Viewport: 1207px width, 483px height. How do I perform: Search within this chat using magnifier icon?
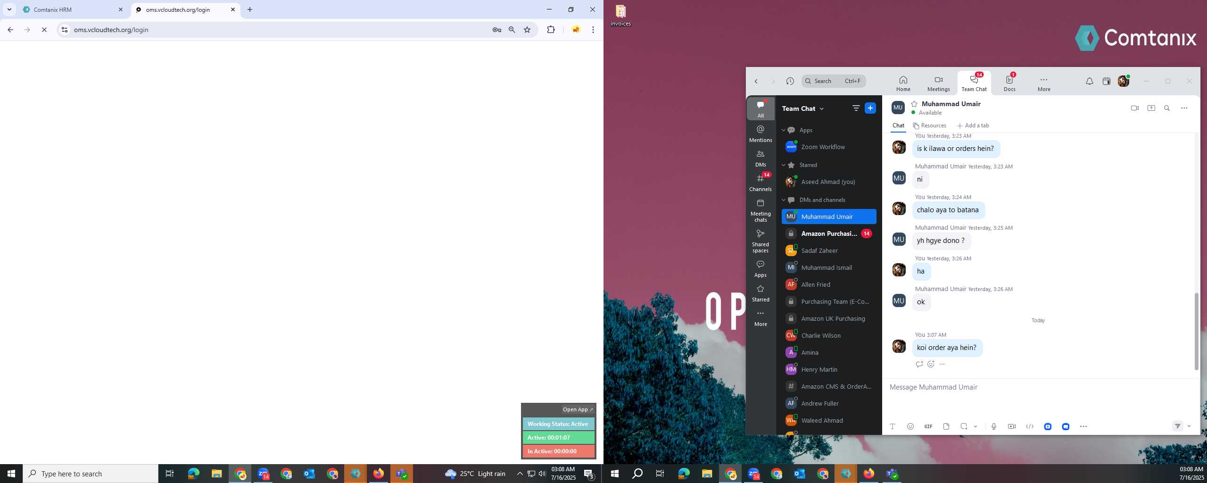pos(1167,108)
